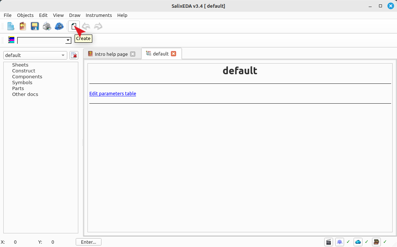397x247 pixels.
Task: Select Components in the project tree
Action: point(27,77)
